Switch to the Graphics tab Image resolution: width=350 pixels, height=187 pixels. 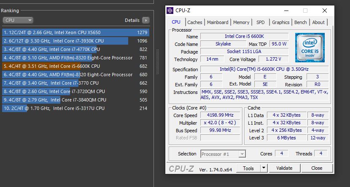click(x=280, y=22)
